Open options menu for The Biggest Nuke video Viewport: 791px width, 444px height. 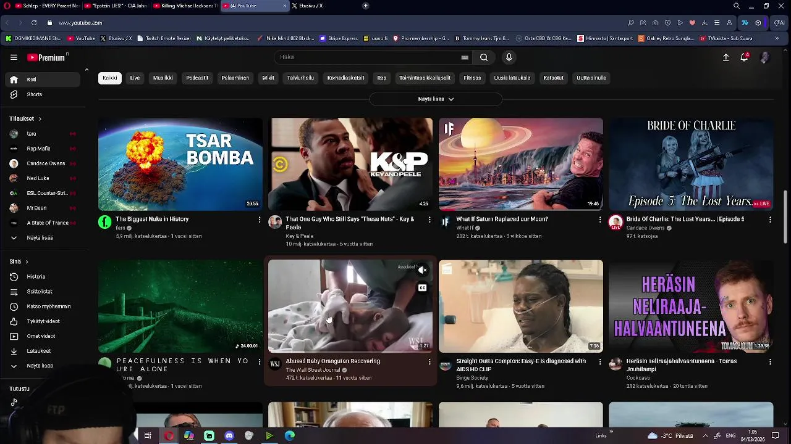tap(260, 220)
